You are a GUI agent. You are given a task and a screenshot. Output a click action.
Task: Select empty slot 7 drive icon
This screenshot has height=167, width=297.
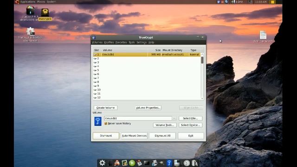tap(95, 78)
